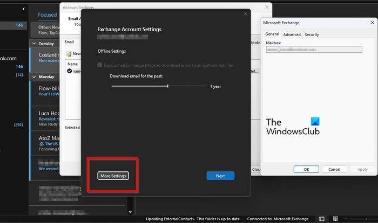Click the Connected to: Microsoft Exchange status
The height and width of the screenshot is (223, 378).
click(x=278, y=219)
